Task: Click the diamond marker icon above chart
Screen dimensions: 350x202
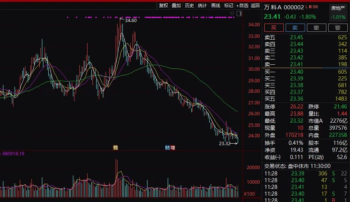Action: (x=232, y=13)
